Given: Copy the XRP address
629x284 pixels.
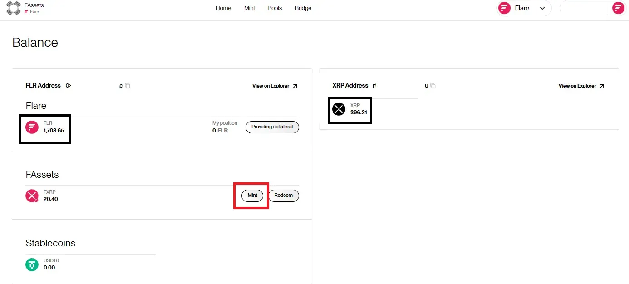Looking at the screenshot, I should (x=433, y=86).
